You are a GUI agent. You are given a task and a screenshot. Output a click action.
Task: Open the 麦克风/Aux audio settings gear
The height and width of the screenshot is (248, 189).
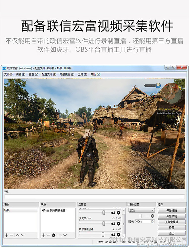(x=118, y=224)
